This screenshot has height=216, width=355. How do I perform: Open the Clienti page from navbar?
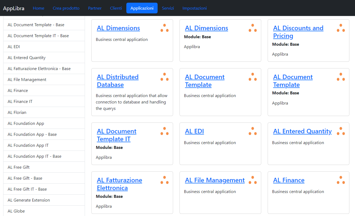tap(116, 8)
